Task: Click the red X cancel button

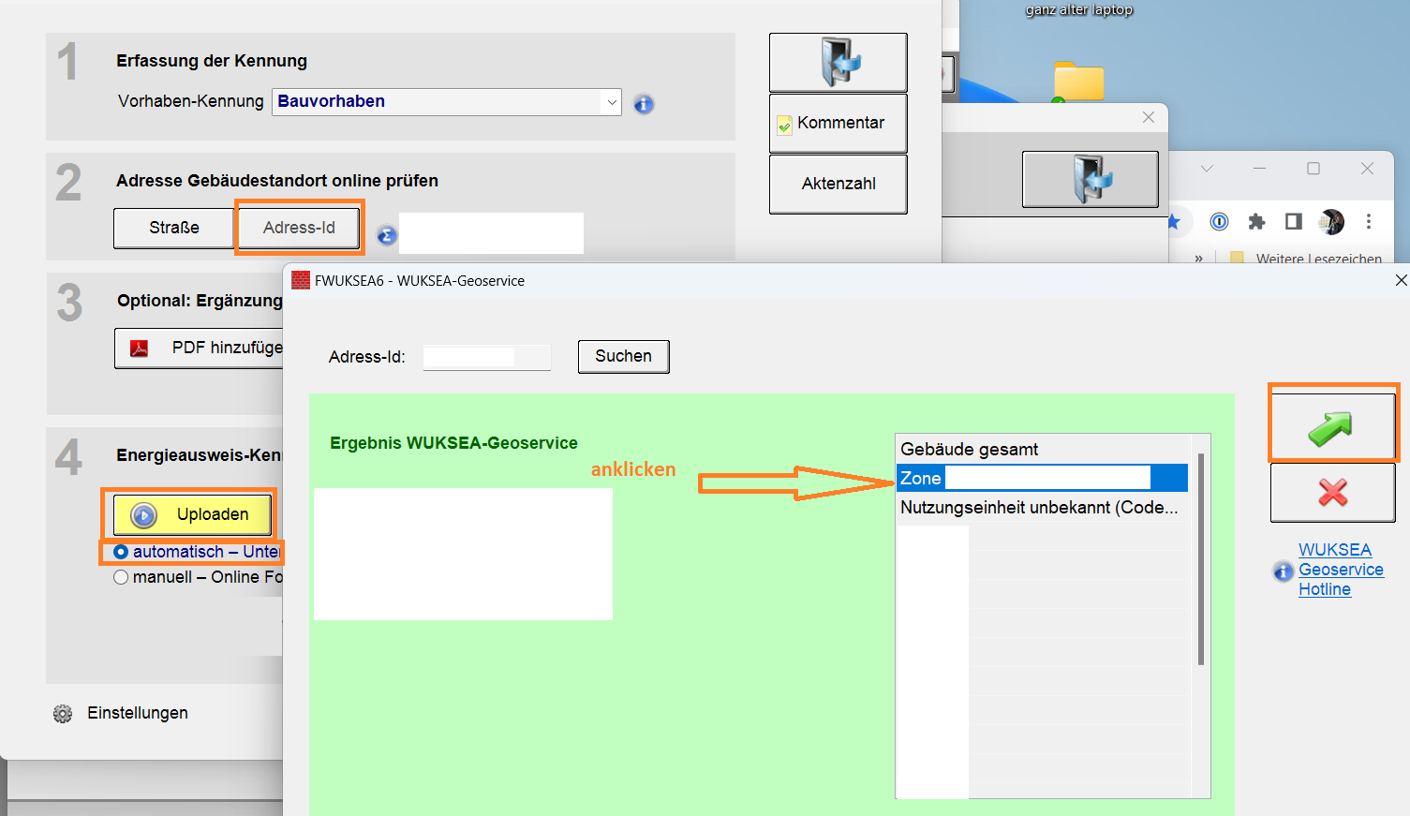Action: pyautogui.click(x=1332, y=492)
